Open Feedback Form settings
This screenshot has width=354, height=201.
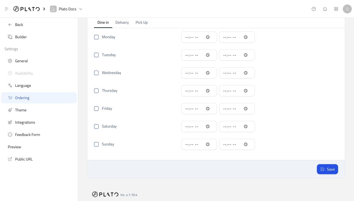(39, 135)
